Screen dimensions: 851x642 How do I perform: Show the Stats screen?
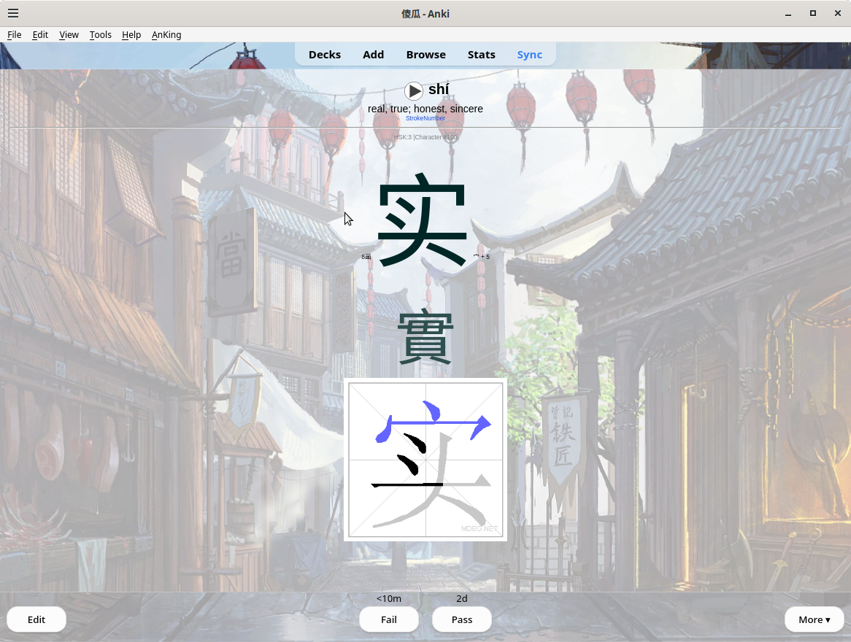click(482, 55)
